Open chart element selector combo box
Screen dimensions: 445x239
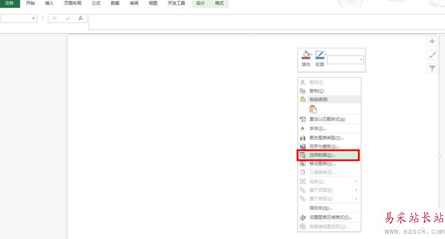coord(346,60)
